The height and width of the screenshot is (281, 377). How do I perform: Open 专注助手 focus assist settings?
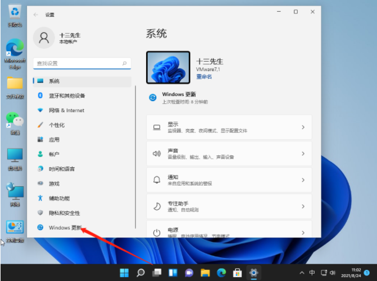229,206
